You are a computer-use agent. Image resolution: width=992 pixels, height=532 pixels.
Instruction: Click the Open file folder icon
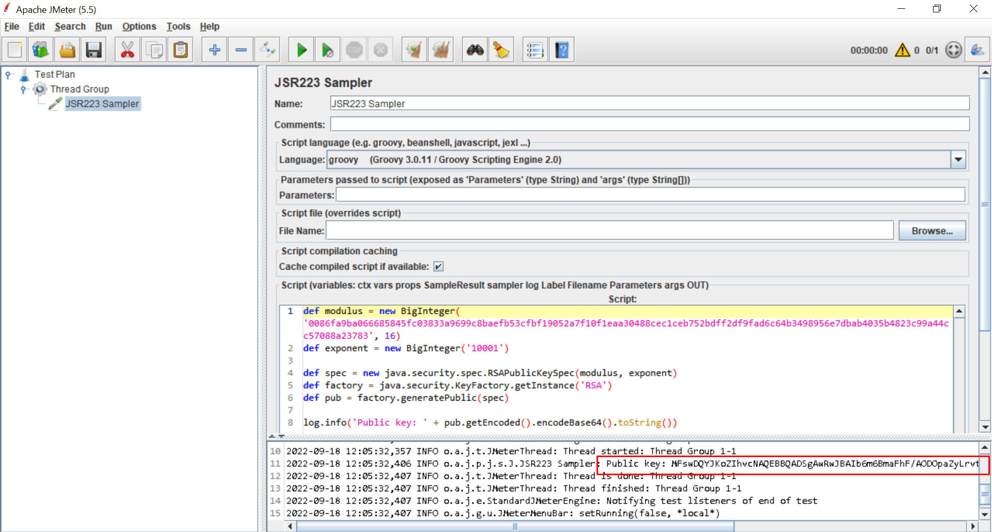[67, 50]
